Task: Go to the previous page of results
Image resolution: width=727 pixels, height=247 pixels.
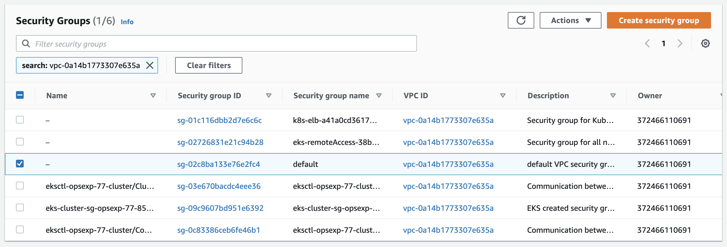Action: click(647, 44)
